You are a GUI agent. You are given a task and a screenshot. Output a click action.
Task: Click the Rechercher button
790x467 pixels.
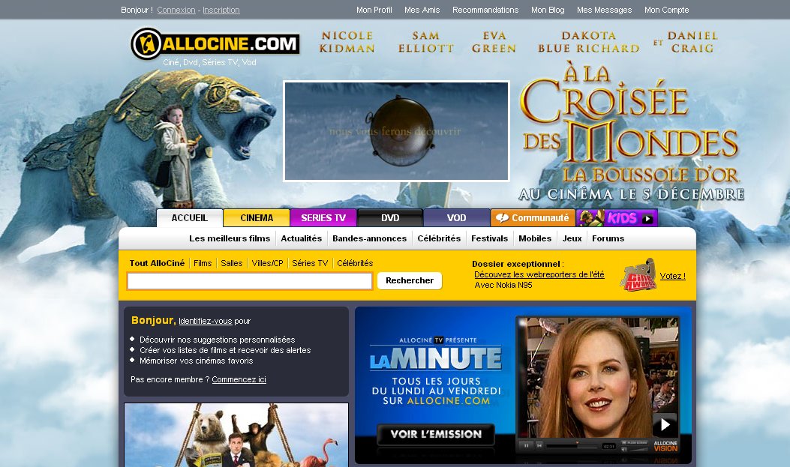[x=410, y=281]
